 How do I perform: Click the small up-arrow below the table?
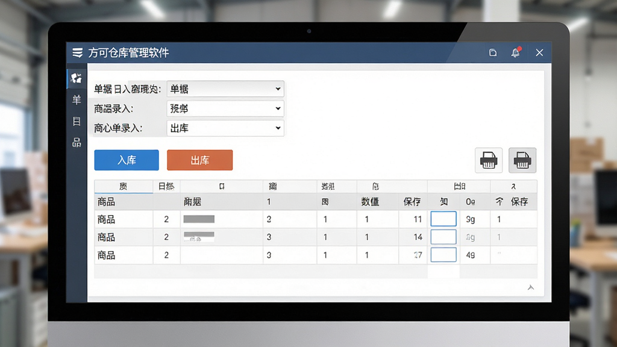(x=531, y=287)
